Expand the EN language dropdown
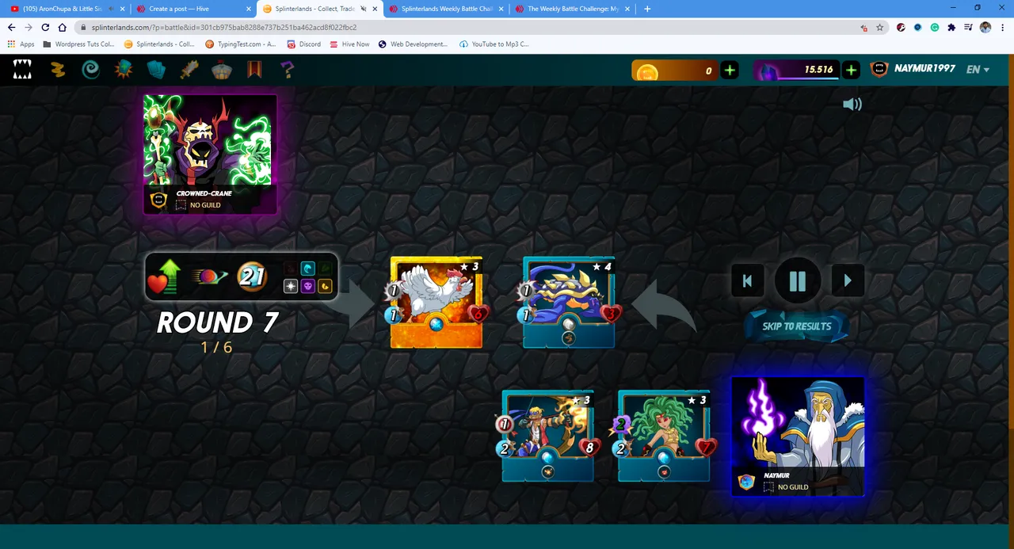1014x549 pixels. [978, 70]
